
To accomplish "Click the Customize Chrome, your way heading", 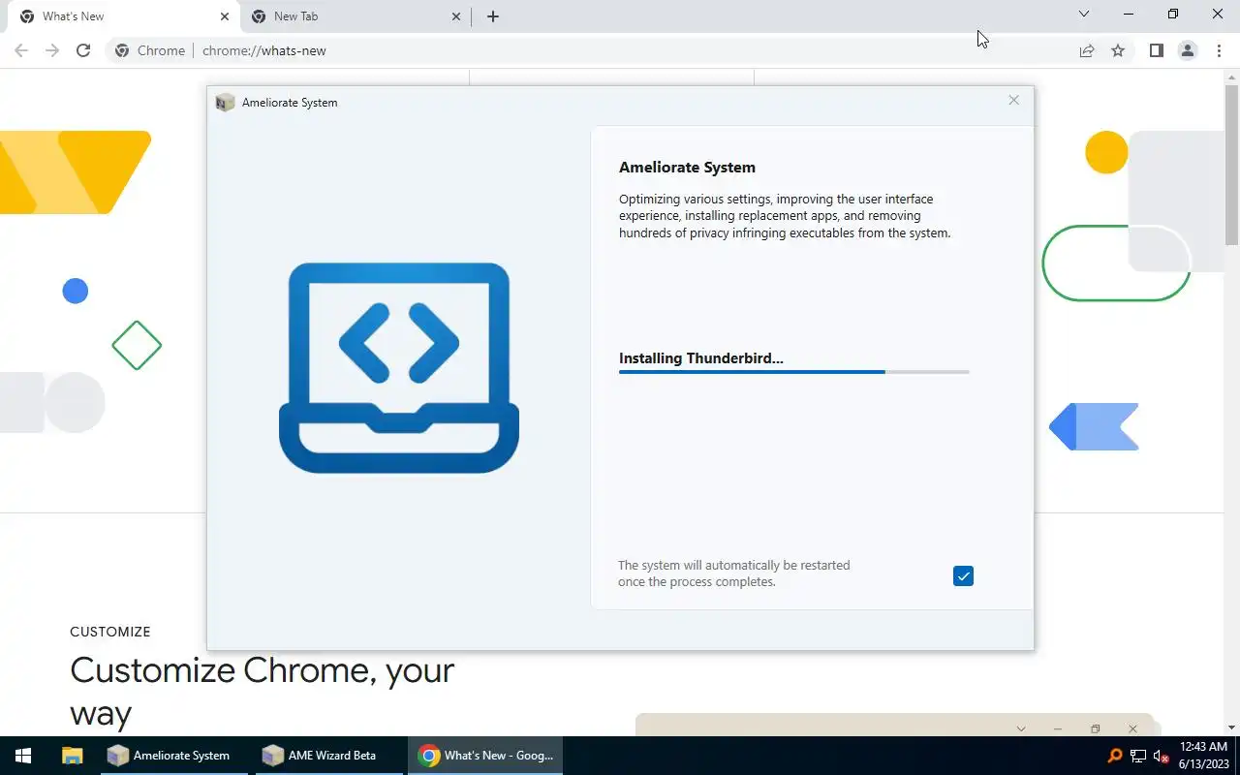I will (x=262, y=692).
